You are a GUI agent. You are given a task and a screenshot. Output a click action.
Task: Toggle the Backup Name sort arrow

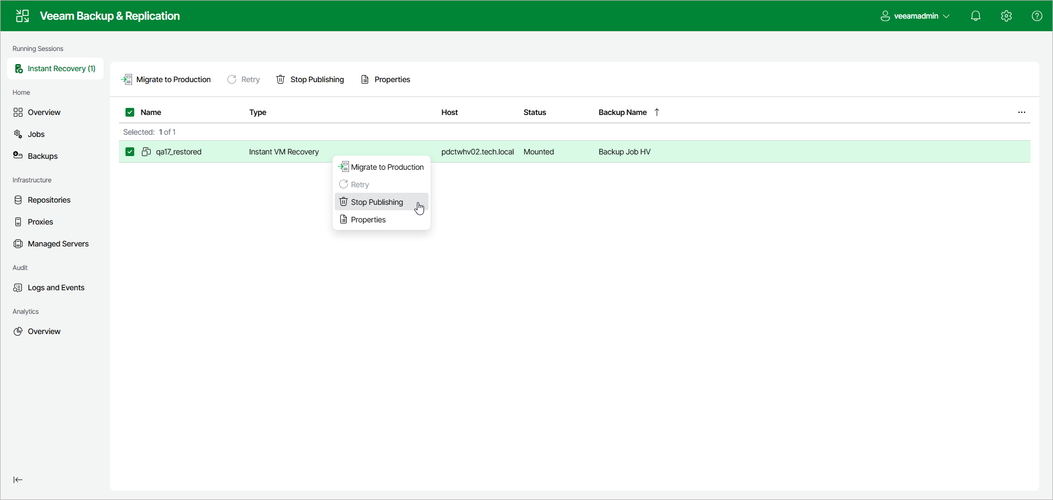point(657,112)
